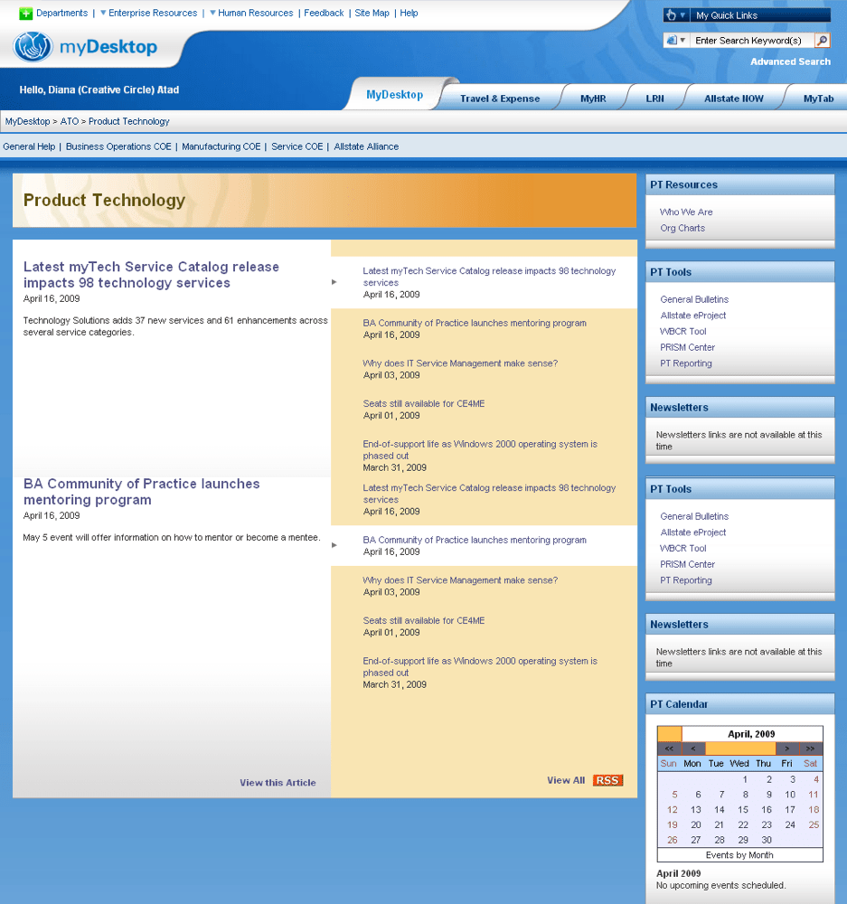Click View this Article

pyautogui.click(x=278, y=783)
